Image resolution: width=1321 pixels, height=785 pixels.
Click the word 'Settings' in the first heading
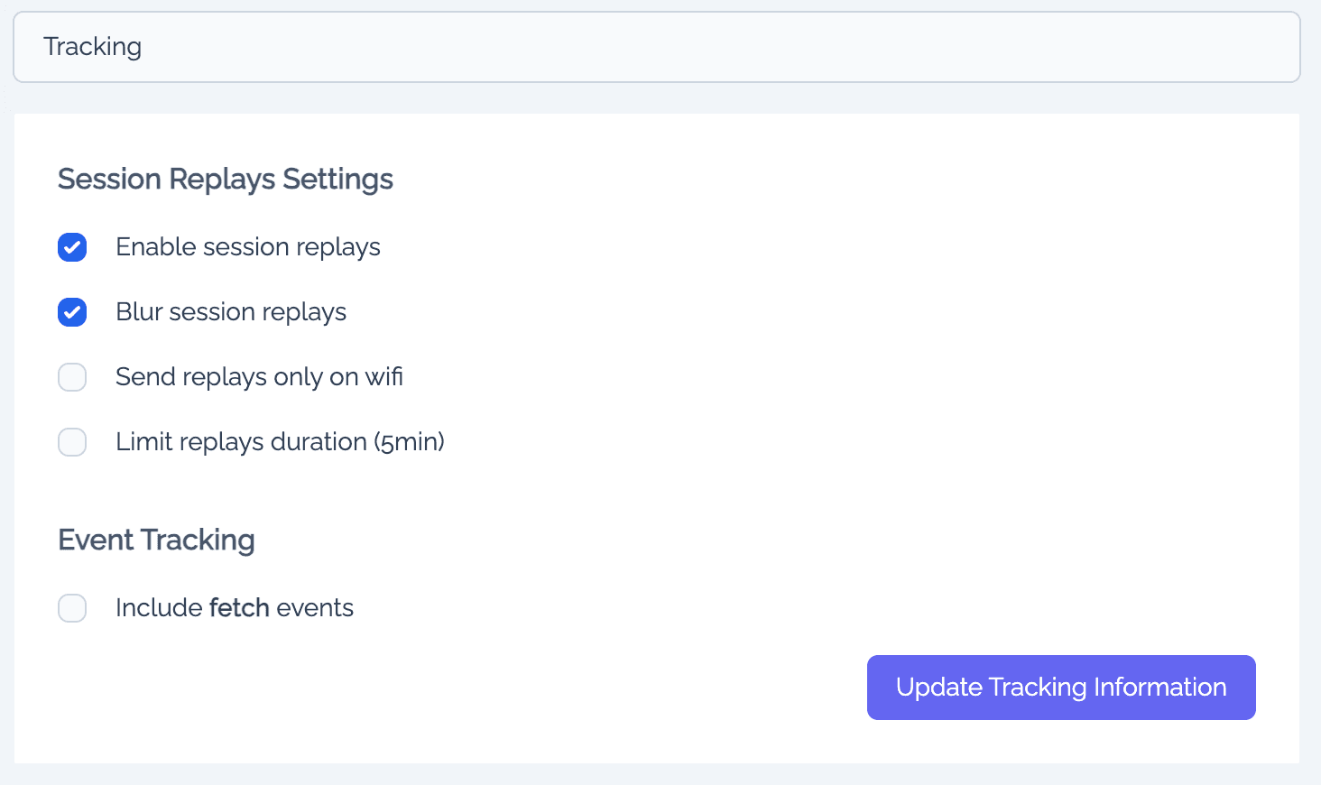click(x=337, y=180)
